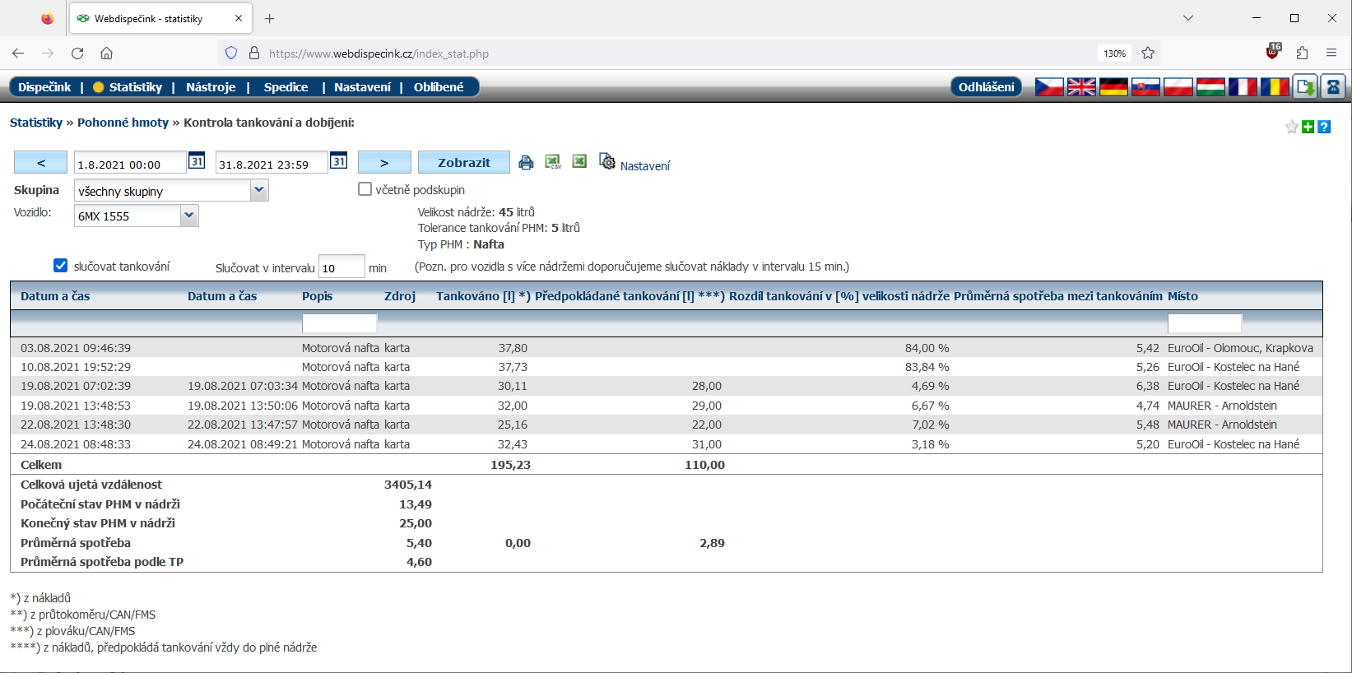
Task: Open the Nástroje menu
Action: (x=211, y=87)
